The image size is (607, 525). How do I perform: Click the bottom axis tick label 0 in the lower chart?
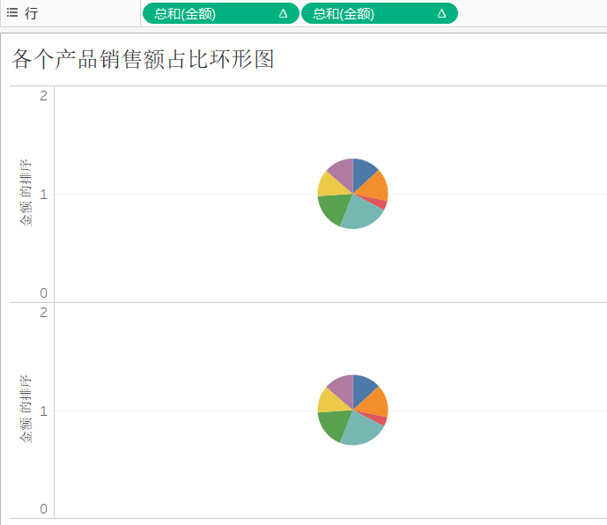click(x=43, y=509)
